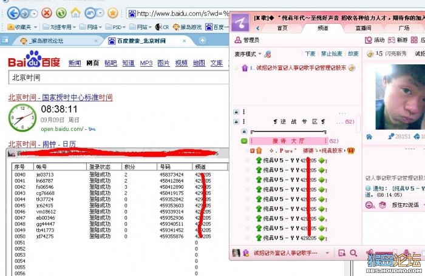Click the 禁止抢麦 link in YY

331,53
